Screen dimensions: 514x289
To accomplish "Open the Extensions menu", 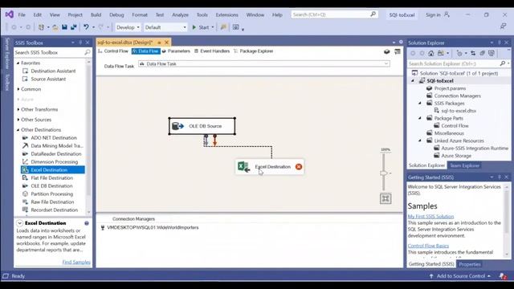I will point(226,14).
